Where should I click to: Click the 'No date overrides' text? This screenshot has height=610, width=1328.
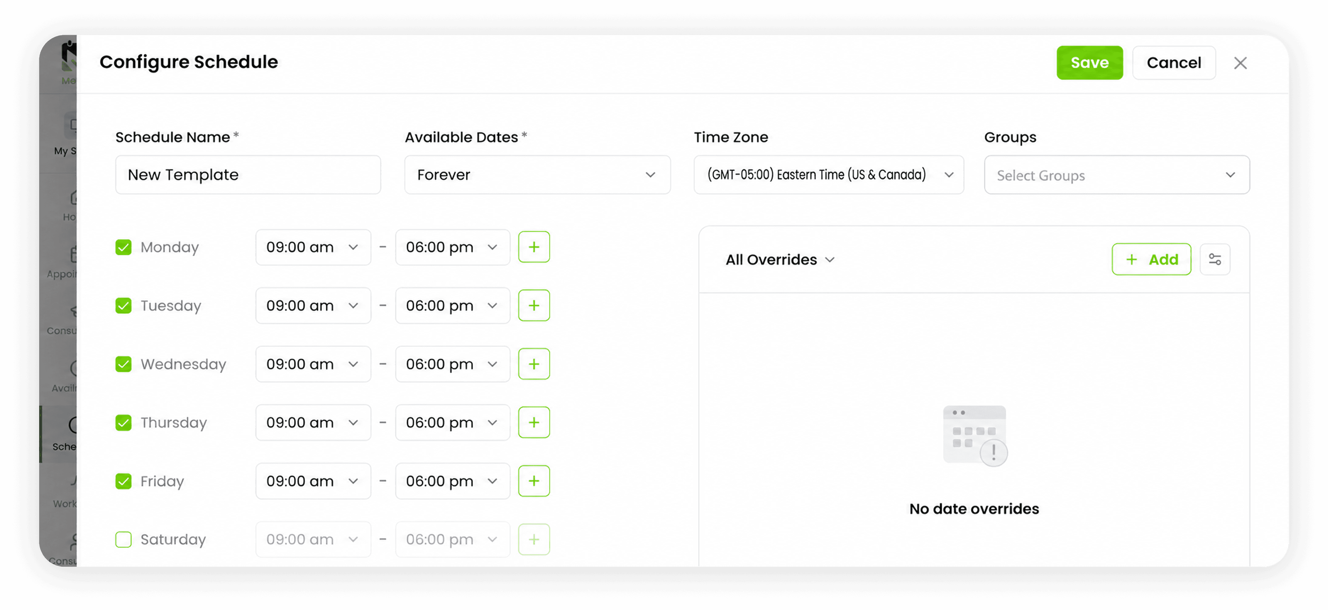[x=974, y=508]
